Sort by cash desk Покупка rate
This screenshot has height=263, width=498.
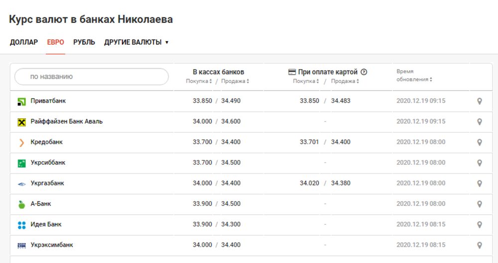coord(199,81)
